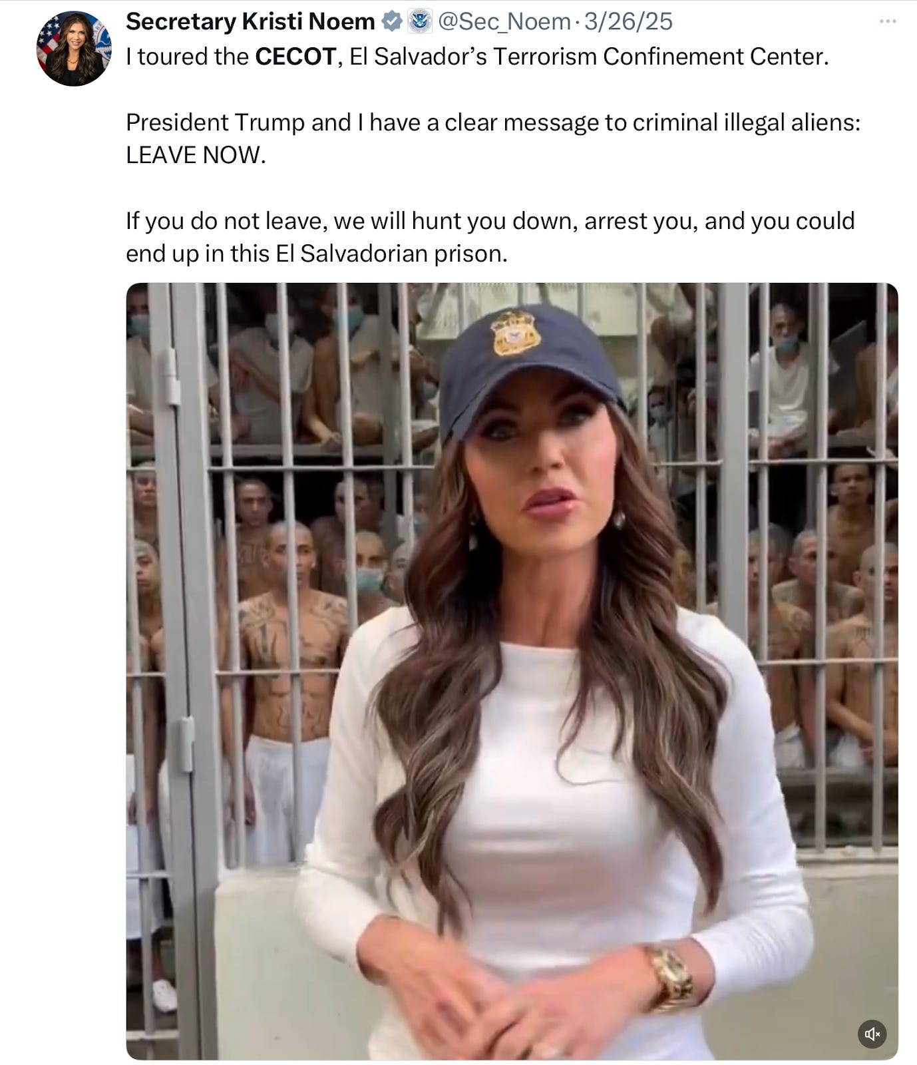Screen dimensions: 917x1065
Task: Click the "LEAVE NOW." text line
Action: tap(196, 155)
